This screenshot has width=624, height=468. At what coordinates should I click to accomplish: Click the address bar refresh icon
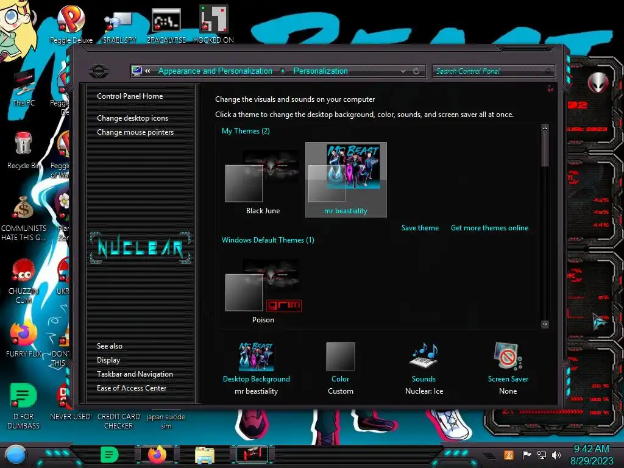[x=416, y=71]
